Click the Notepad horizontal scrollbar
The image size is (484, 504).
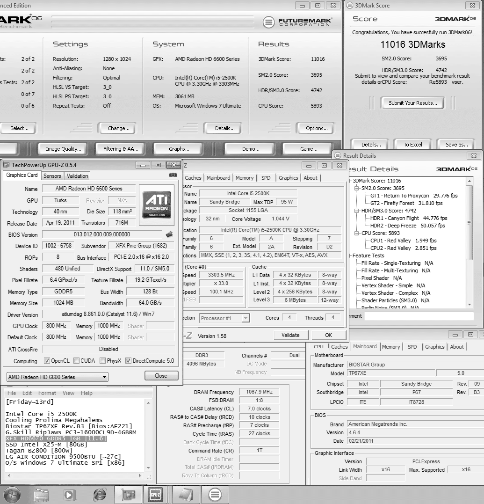(74, 475)
